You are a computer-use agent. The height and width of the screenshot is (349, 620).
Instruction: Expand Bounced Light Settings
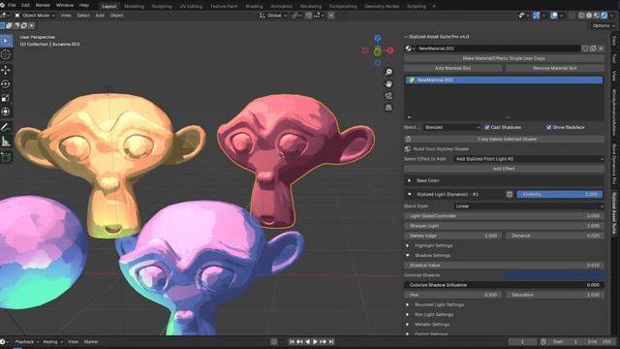click(408, 304)
